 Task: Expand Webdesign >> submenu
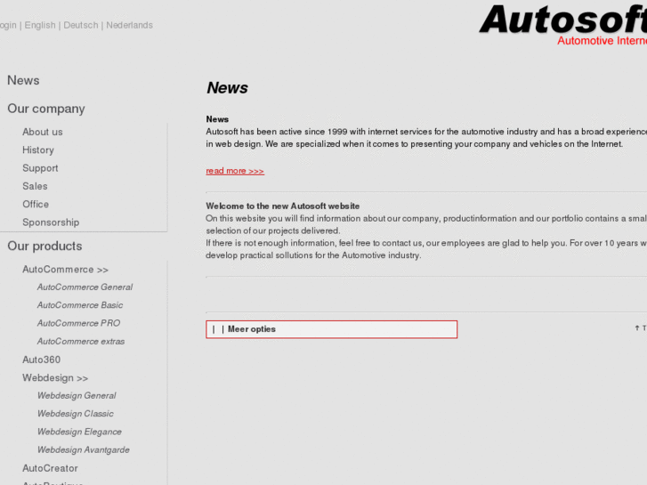tap(55, 377)
